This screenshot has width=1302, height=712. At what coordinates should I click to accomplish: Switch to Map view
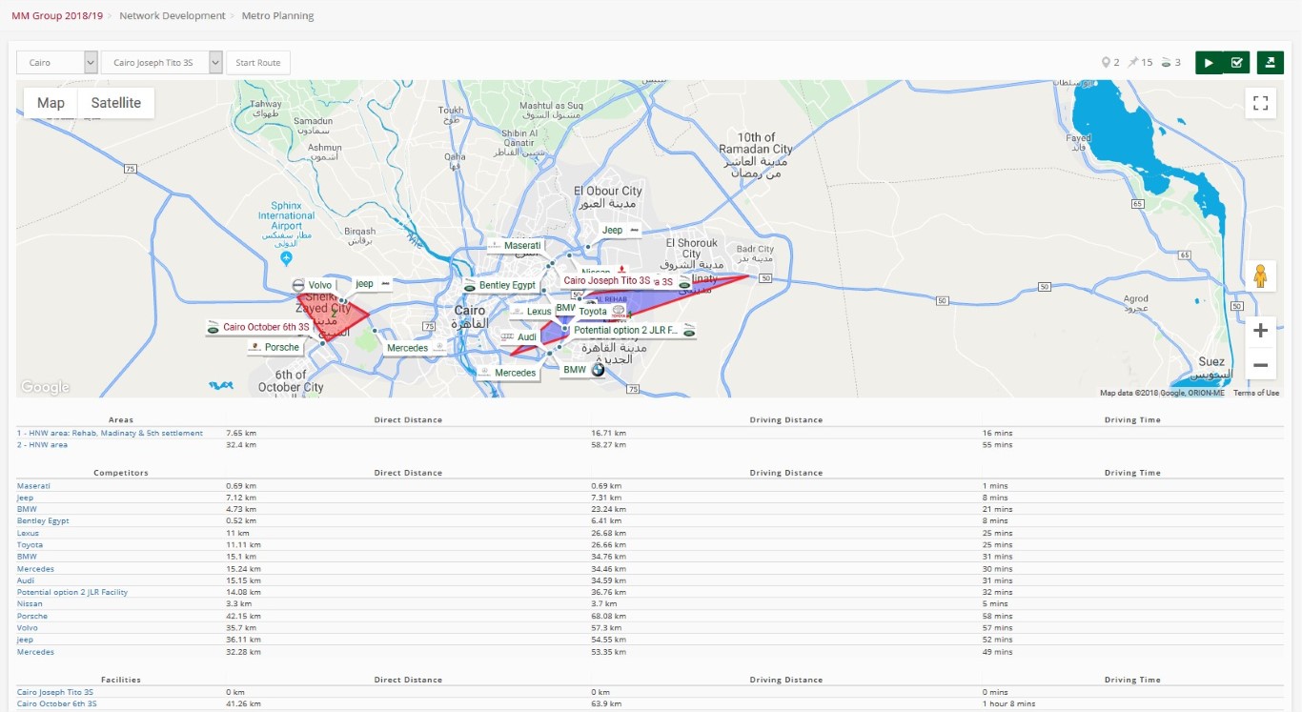point(51,103)
